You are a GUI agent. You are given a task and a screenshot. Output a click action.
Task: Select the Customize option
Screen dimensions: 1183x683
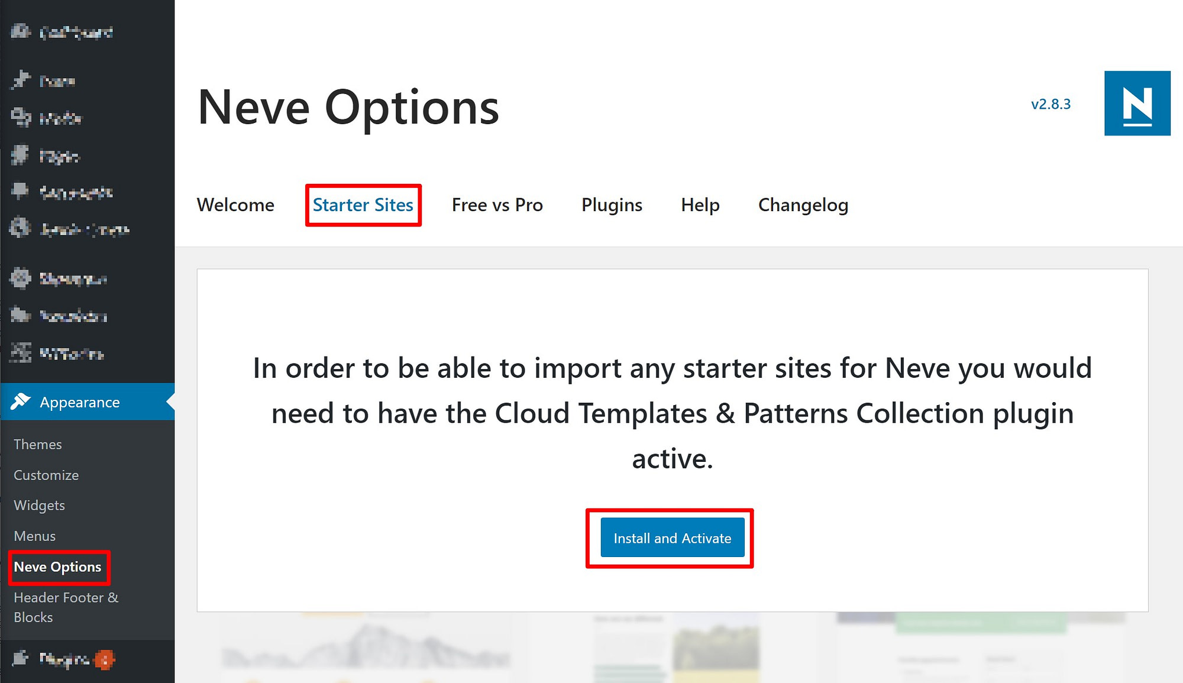pos(46,475)
